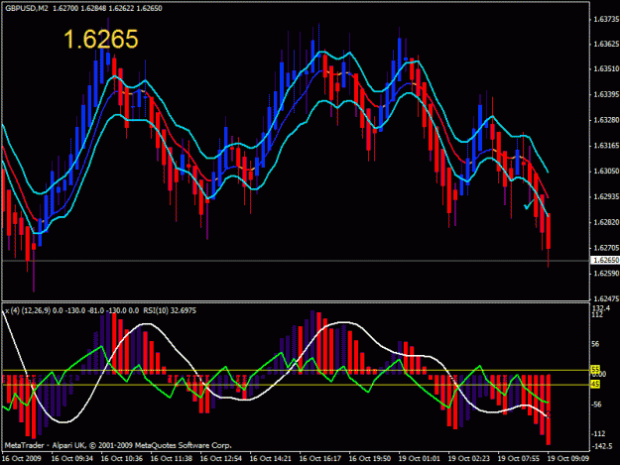Click the 19 Oct 02:23 time axis label
620x465 pixels.
(468, 458)
